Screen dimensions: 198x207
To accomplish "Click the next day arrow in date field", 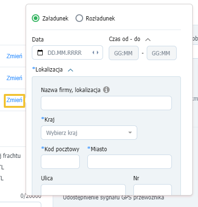I will [x=97, y=52].
